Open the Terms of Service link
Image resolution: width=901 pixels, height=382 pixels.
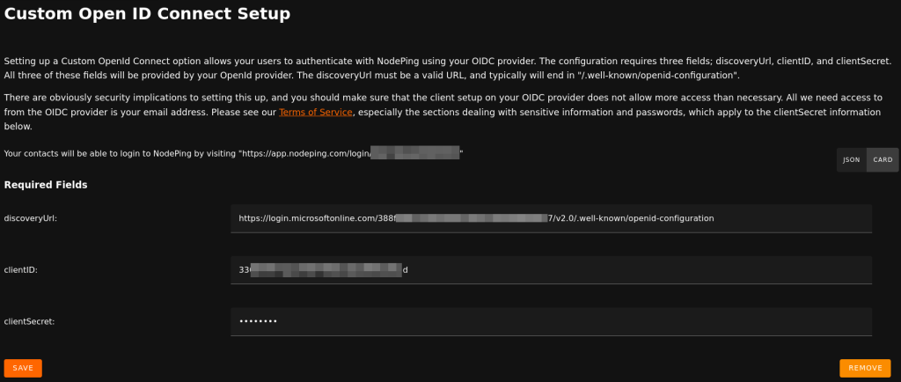(316, 113)
